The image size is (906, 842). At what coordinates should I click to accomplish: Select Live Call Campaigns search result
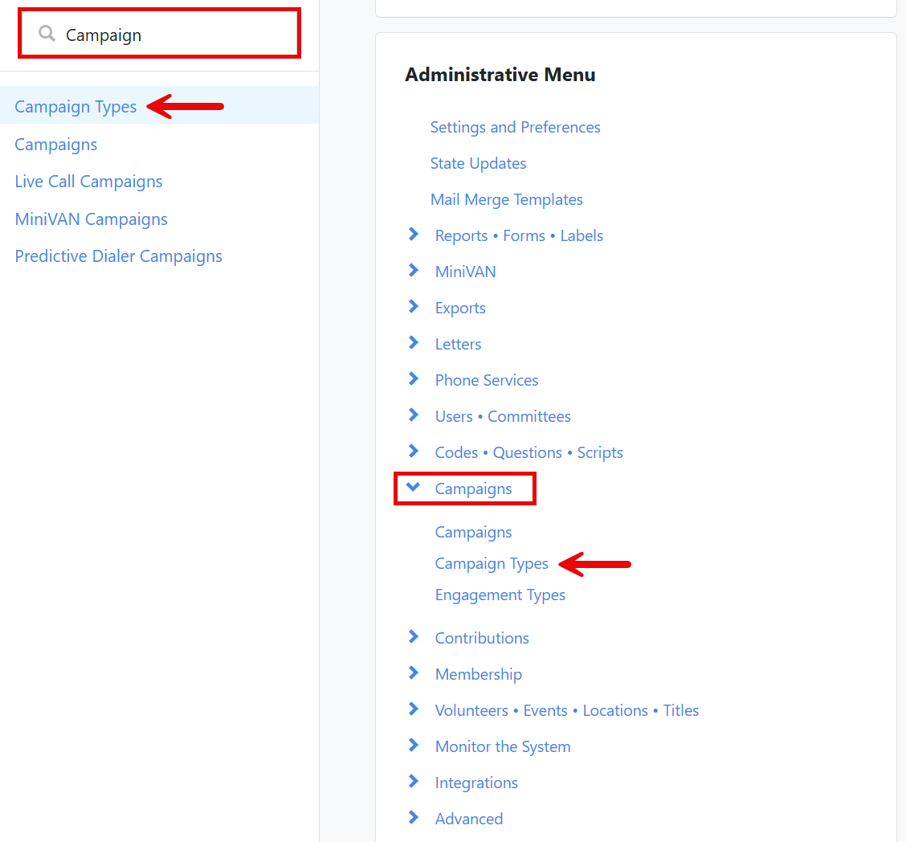(88, 182)
